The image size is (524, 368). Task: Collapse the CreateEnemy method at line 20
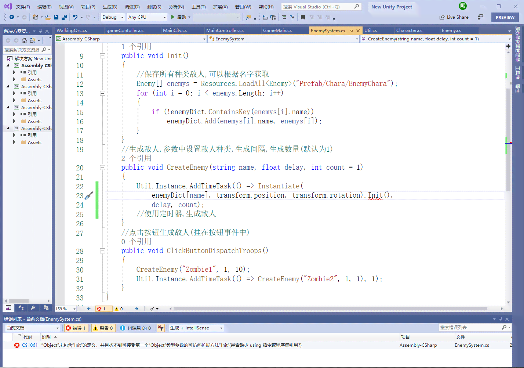click(103, 167)
